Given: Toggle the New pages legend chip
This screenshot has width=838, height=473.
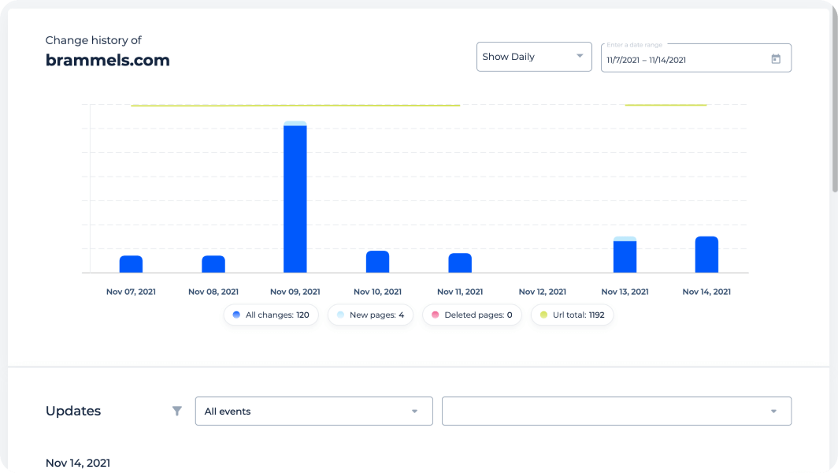Looking at the screenshot, I should [370, 315].
